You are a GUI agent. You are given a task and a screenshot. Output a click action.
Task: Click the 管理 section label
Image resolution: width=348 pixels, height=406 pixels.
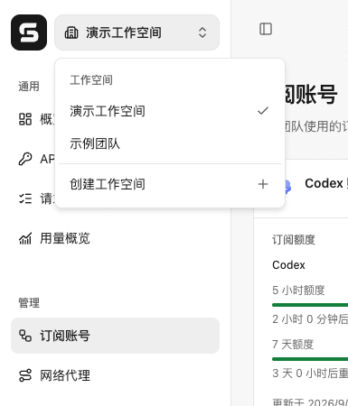click(x=29, y=303)
